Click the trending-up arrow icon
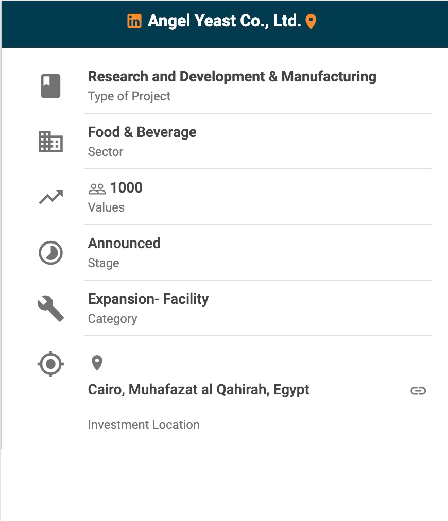The image size is (448, 521). click(x=50, y=197)
